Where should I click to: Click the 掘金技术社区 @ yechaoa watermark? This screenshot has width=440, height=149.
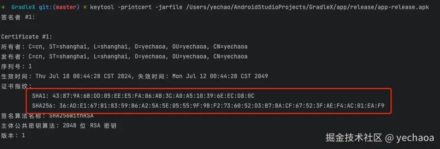point(380,138)
